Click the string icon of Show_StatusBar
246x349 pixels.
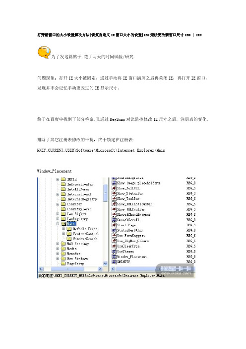(114, 193)
